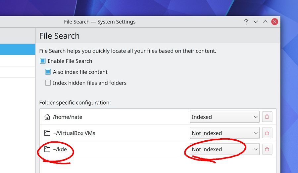Screen dimensions: 298x173
Task: Minimize the System Settings window
Action: coord(256,22)
